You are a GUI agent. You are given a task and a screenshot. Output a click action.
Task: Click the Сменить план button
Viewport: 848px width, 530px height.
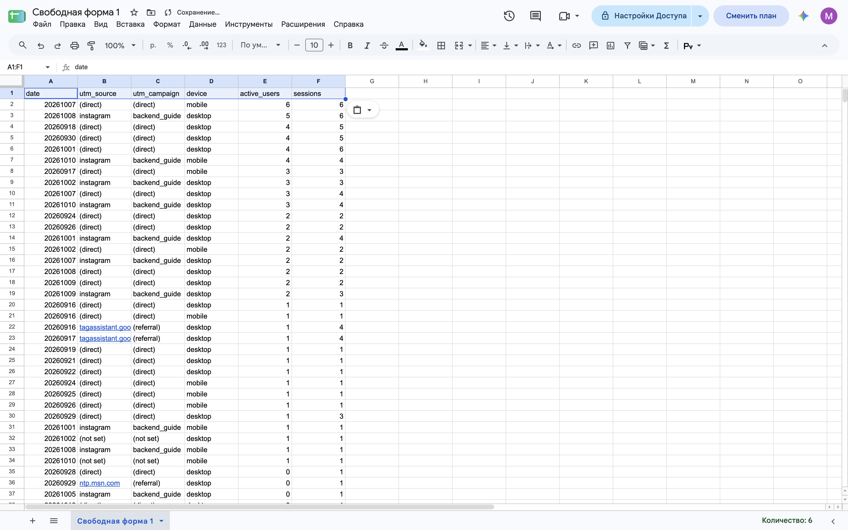point(751,16)
